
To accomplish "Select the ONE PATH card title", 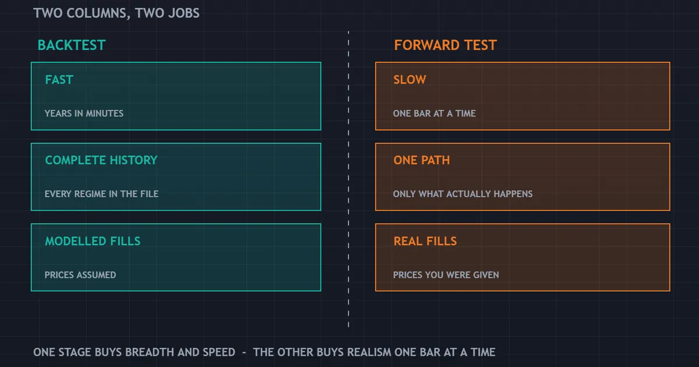I will pos(422,160).
